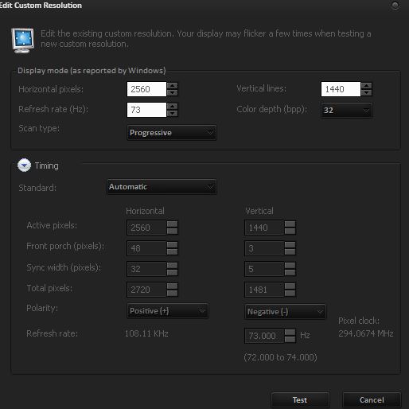Decrease Vertical lines with down arrow
The image size is (409, 409).
367,92
